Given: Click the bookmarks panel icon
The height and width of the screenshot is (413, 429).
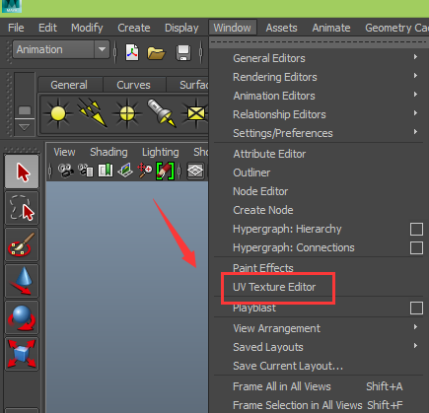Looking at the screenshot, I should tap(106, 171).
